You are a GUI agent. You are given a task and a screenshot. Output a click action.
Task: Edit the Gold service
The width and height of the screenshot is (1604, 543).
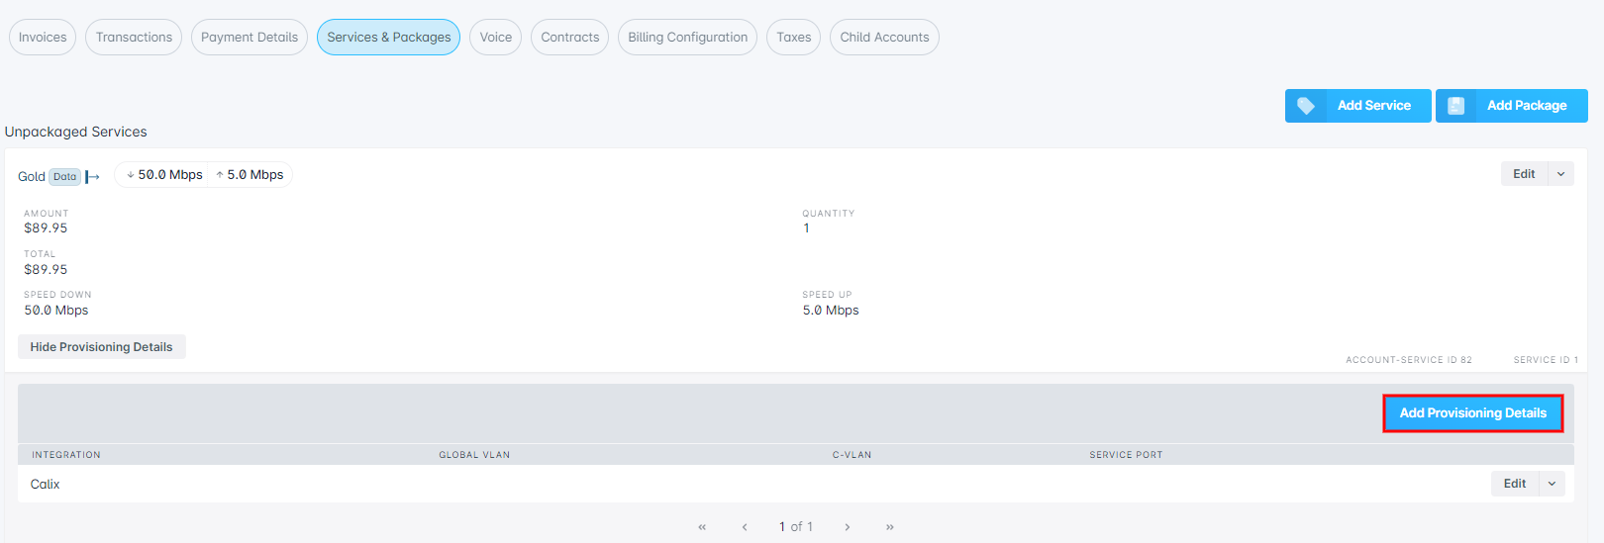click(1525, 174)
